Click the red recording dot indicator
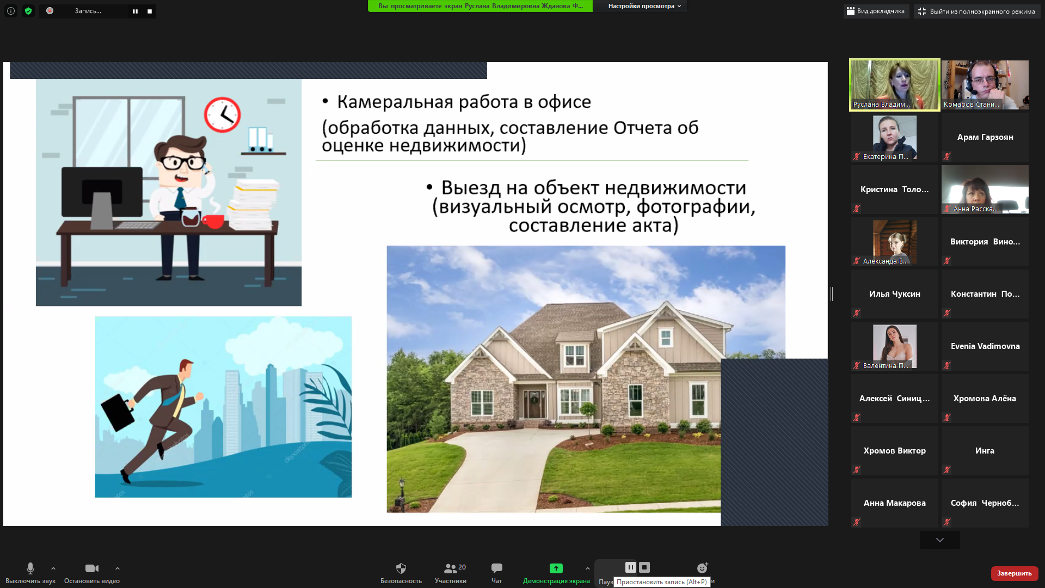The width and height of the screenshot is (1045, 588). tap(50, 11)
